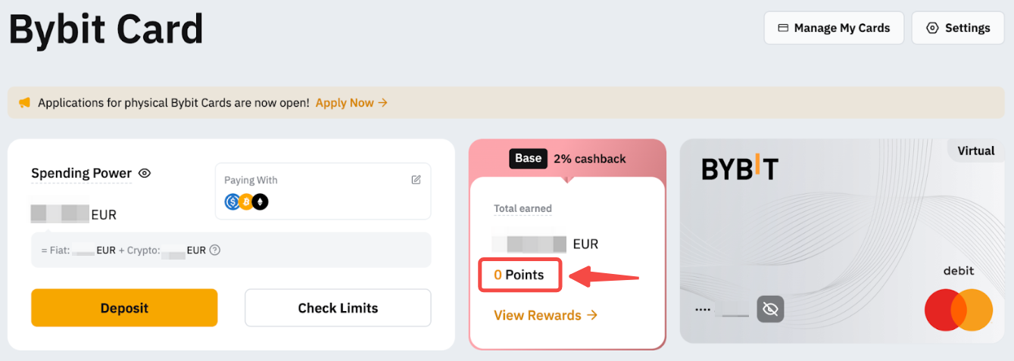The image size is (1014, 361).
Task: Click the megaphone announcement icon
Action: coord(24,103)
